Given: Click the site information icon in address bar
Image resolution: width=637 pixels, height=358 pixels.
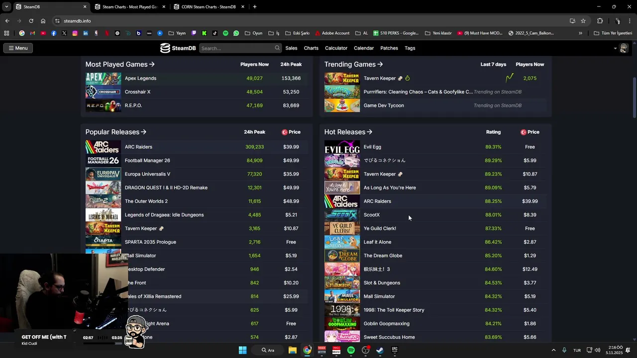Looking at the screenshot, I should click(x=57, y=21).
